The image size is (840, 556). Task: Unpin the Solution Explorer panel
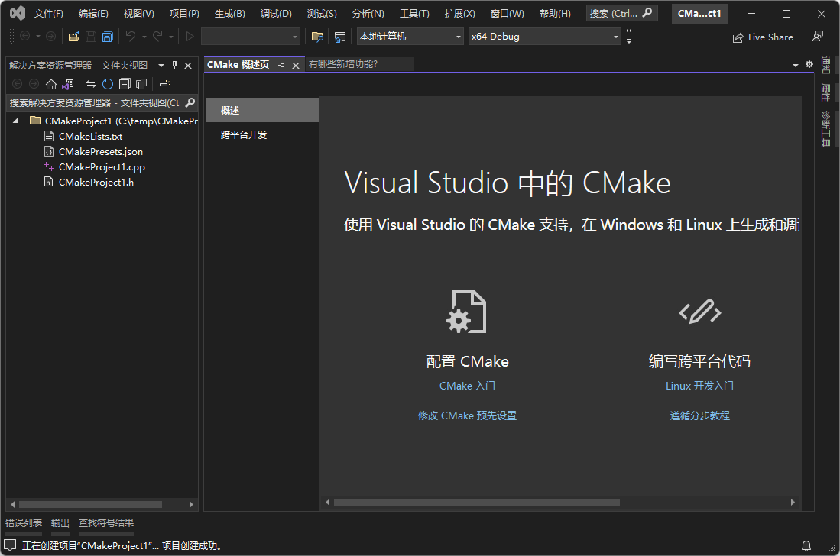tap(174, 66)
